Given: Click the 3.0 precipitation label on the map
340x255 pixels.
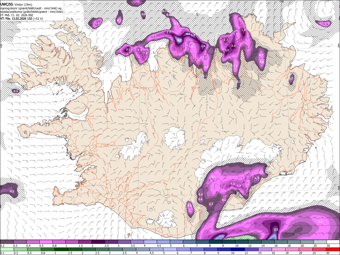Looking at the screenshot, I should [x=128, y=50].
